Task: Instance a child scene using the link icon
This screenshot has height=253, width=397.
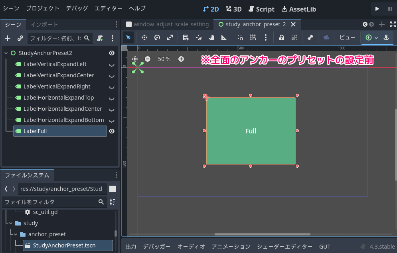Action: point(20,38)
